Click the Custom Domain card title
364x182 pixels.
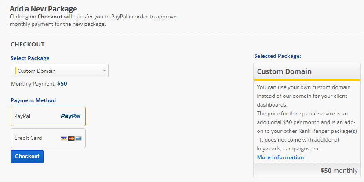click(x=284, y=71)
